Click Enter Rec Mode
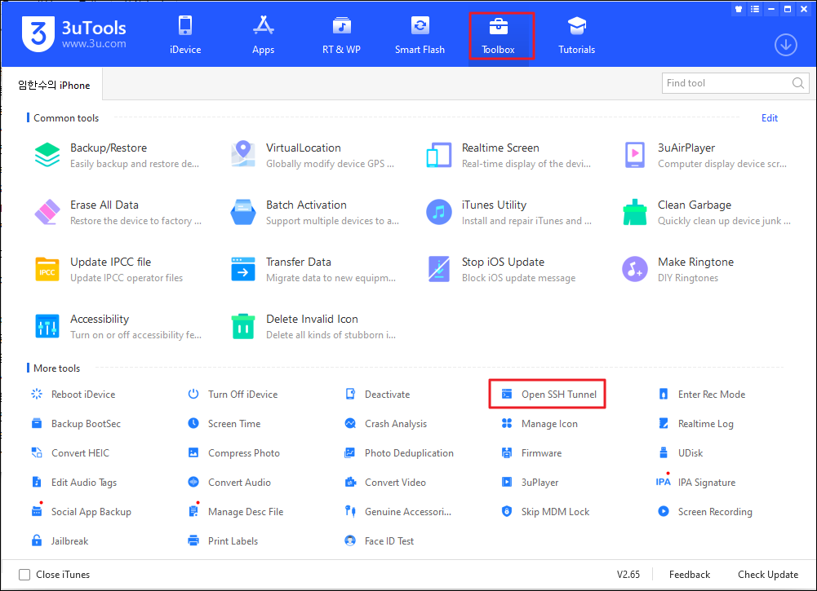Image resolution: width=817 pixels, height=591 pixels. point(701,395)
